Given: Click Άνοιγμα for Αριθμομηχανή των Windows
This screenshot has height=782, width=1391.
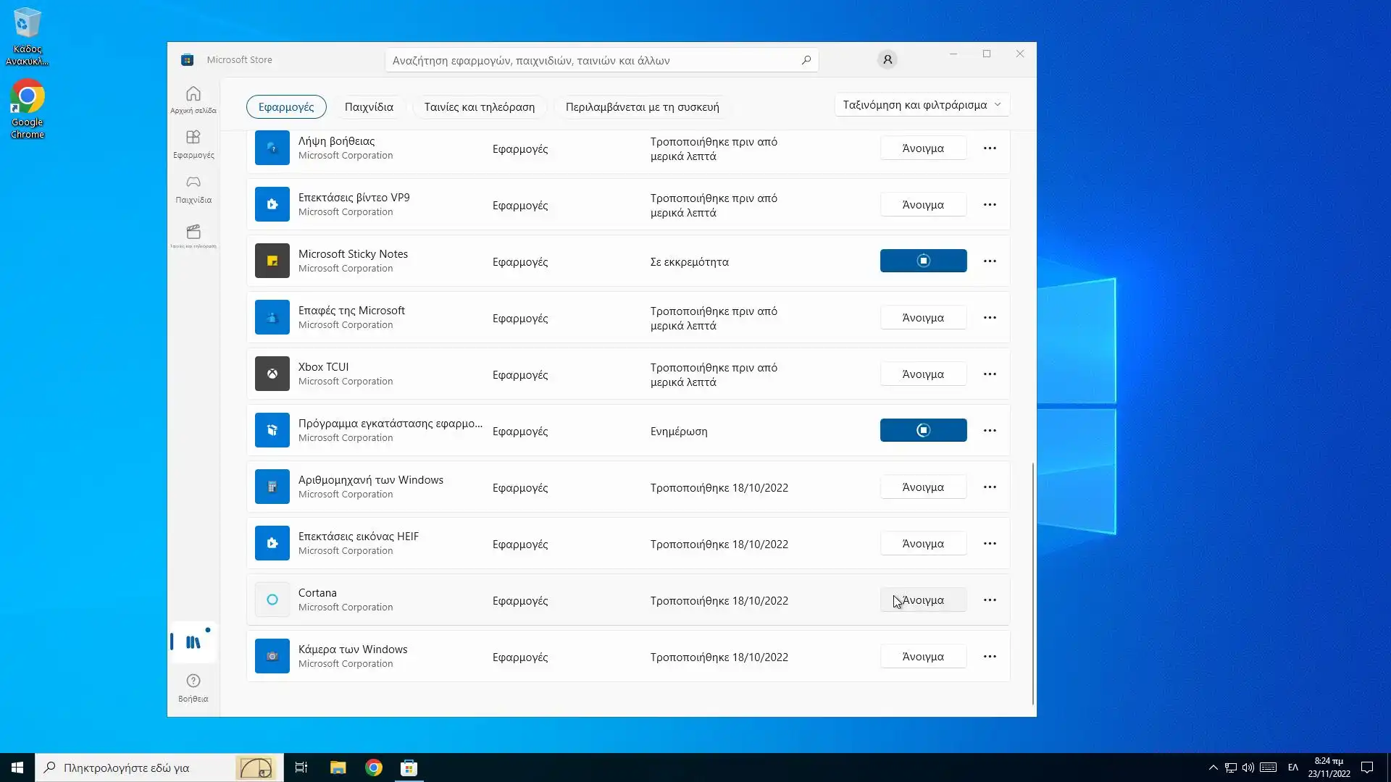Looking at the screenshot, I should (923, 487).
